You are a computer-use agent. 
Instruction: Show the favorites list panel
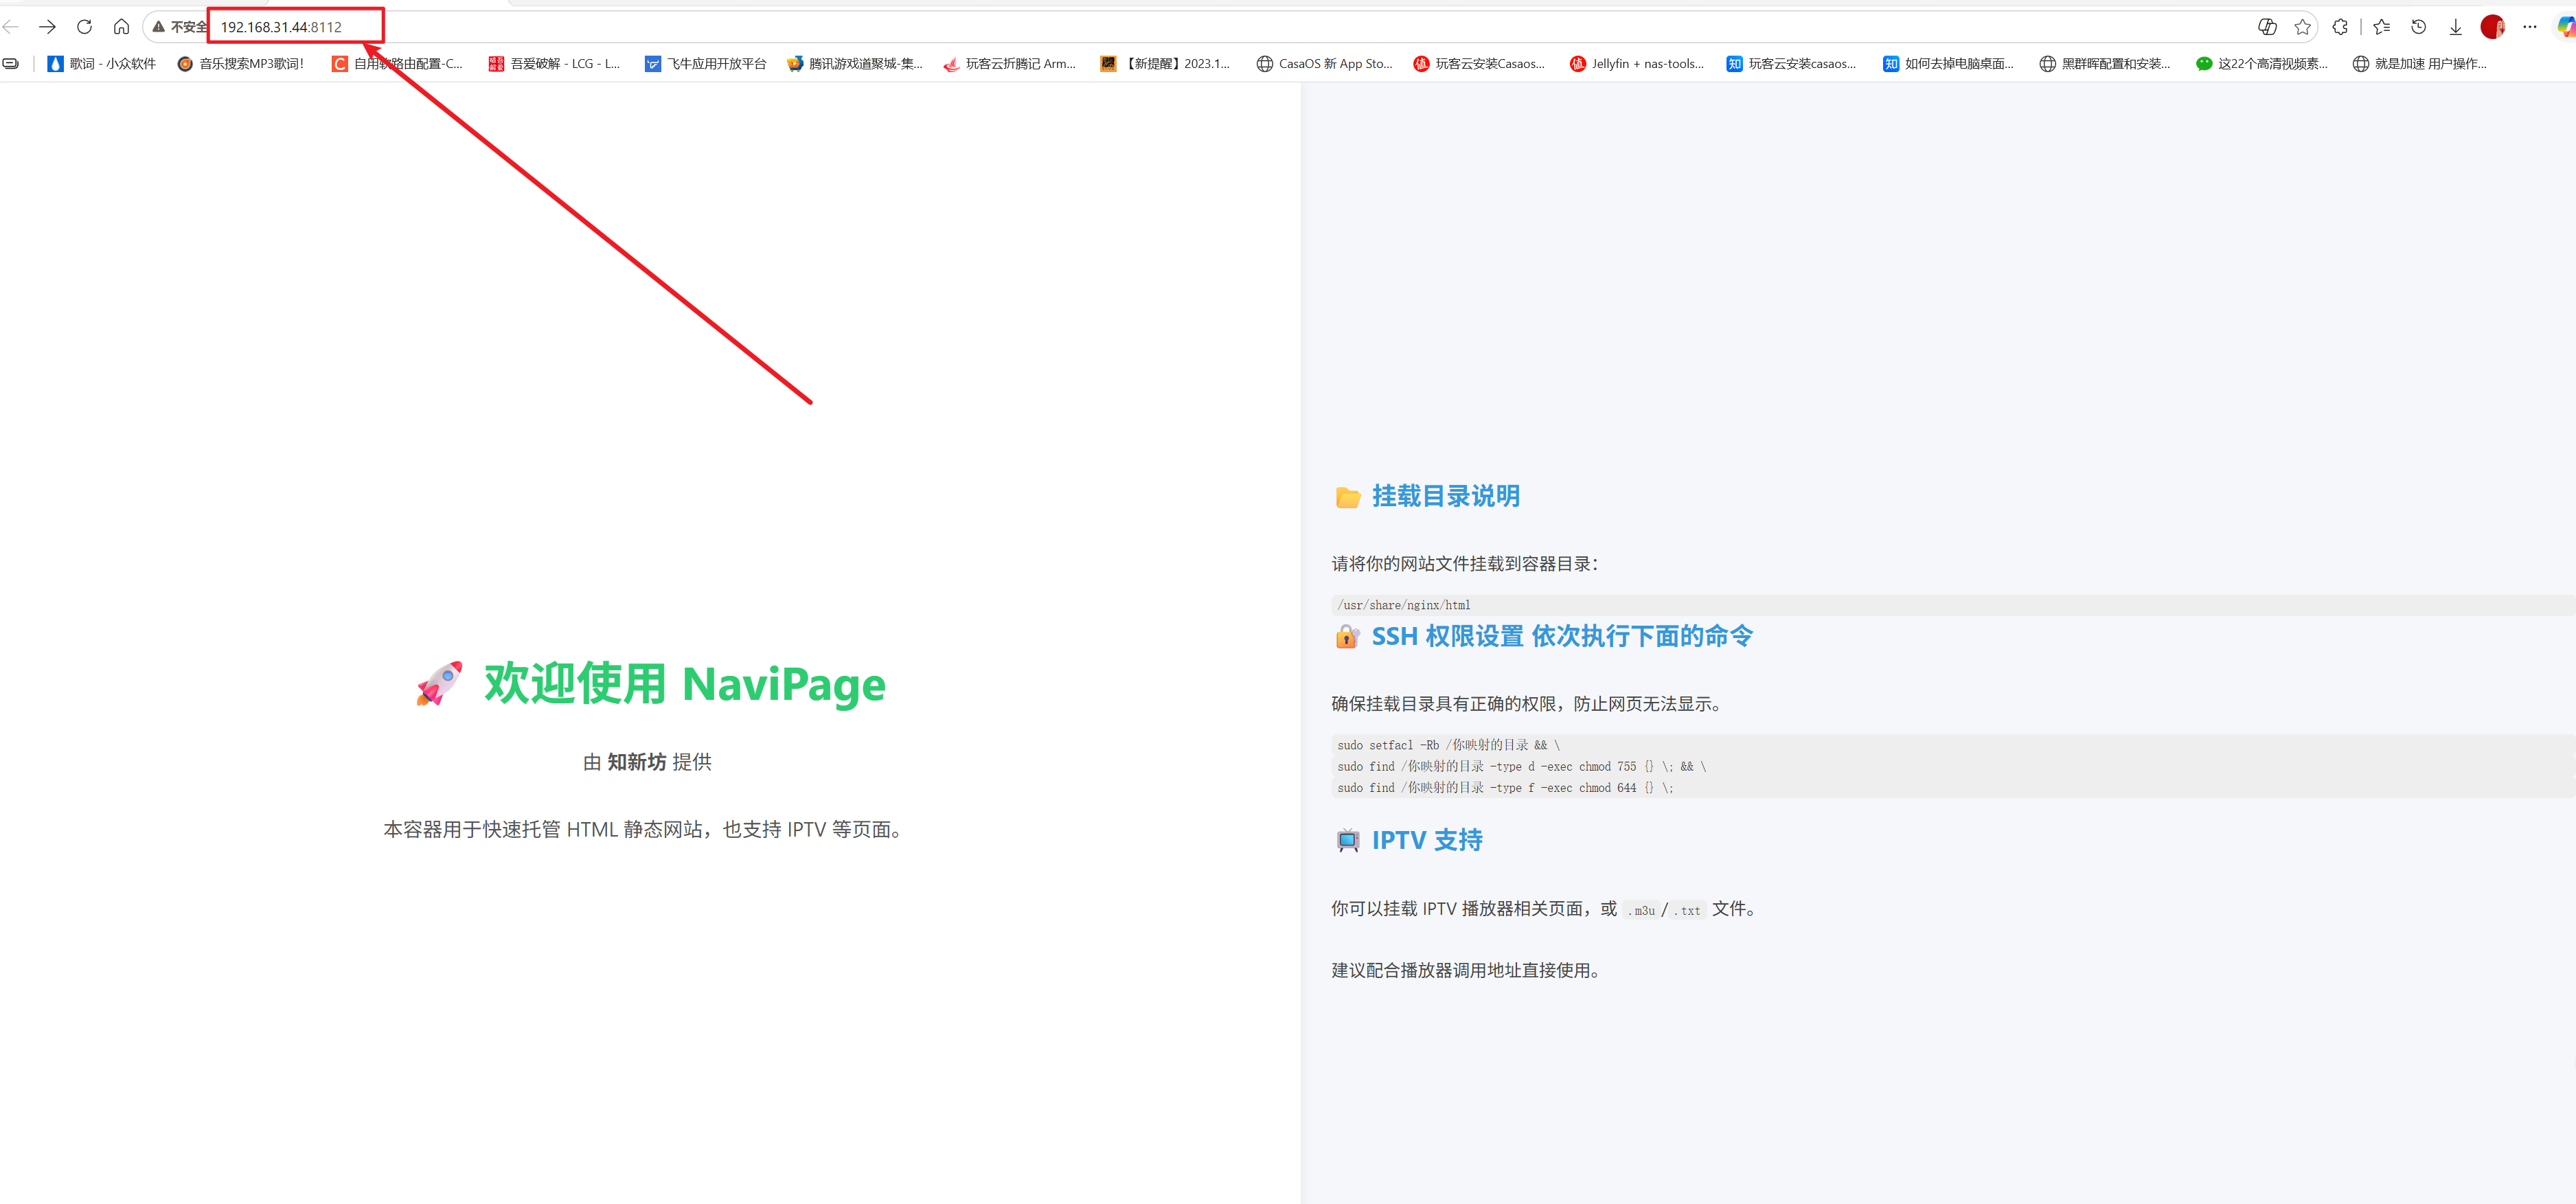coord(2382,27)
